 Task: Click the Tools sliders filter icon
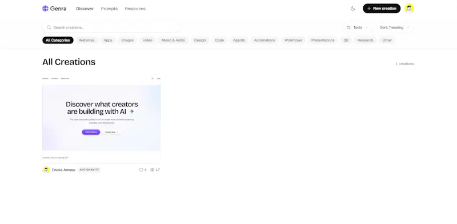pyautogui.click(x=349, y=27)
